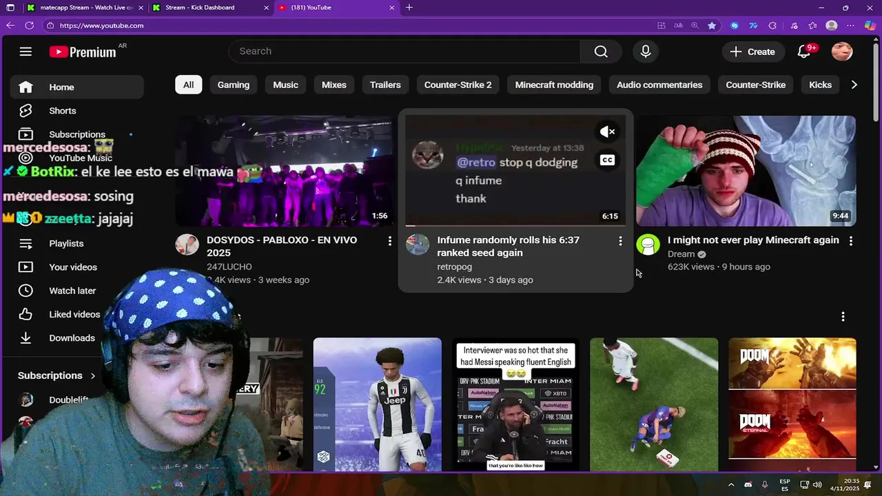
Task: Select the Gaming filter chip
Action: (234, 85)
